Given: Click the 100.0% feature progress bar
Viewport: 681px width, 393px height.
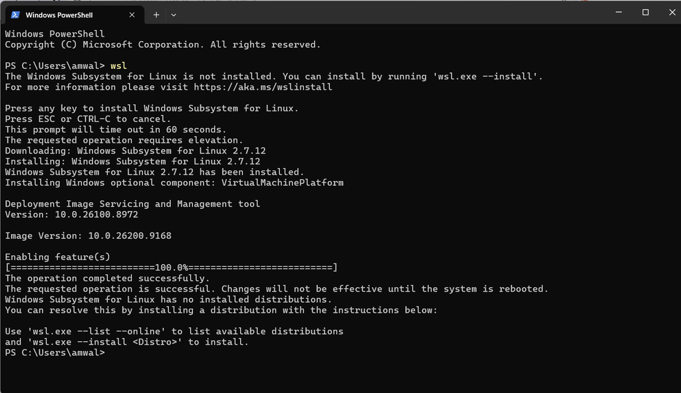Looking at the screenshot, I should (x=171, y=268).
